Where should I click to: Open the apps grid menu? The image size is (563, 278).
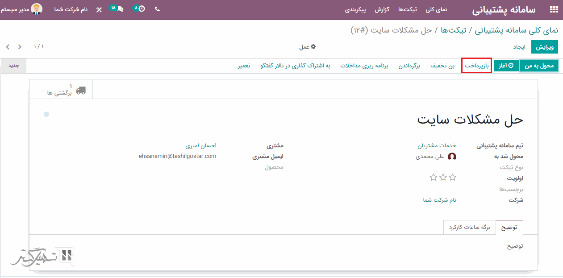point(554,9)
